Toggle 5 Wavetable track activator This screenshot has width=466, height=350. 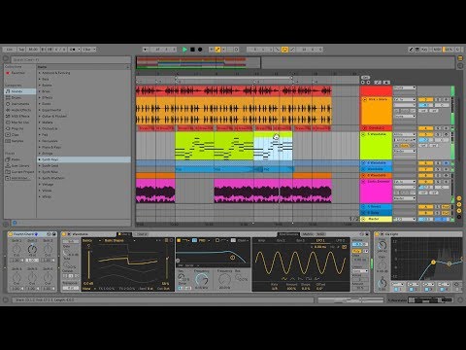(x=425, y=134)
